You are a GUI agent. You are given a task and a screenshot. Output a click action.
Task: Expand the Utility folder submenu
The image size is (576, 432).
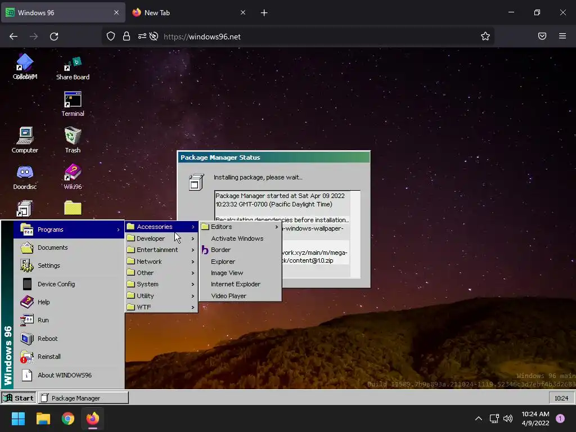[161, 296]
